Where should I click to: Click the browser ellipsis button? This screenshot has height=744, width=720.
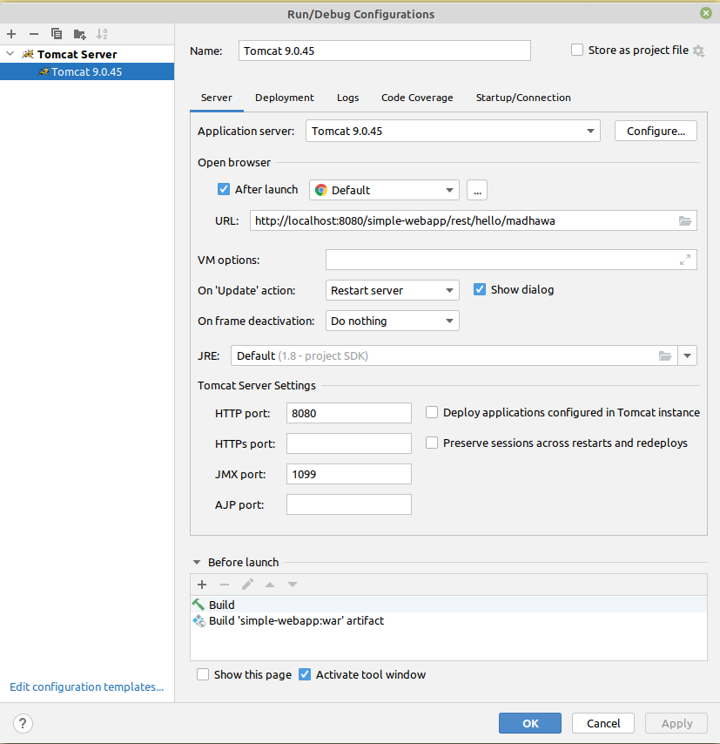pos(477,190)
